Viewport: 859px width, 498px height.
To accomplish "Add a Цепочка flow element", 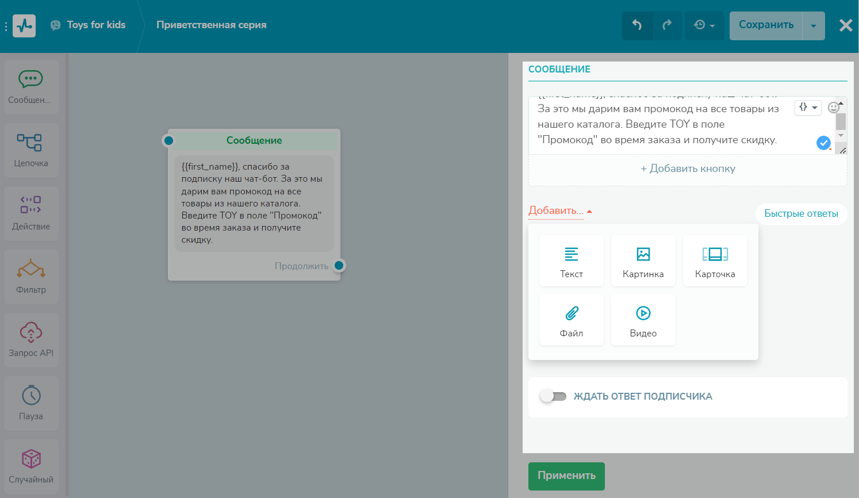I will click(31, 150).
